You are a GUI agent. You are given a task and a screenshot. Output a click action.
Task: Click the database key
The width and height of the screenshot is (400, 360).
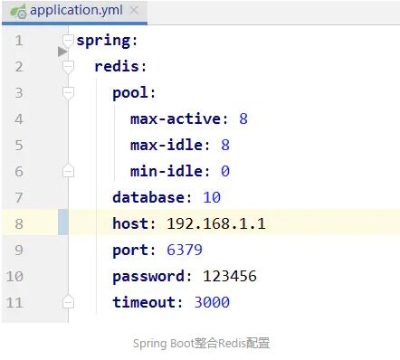pos(148,198)
